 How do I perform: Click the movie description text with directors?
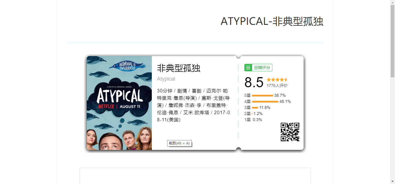pyautogui.click(x=193, y=105)
